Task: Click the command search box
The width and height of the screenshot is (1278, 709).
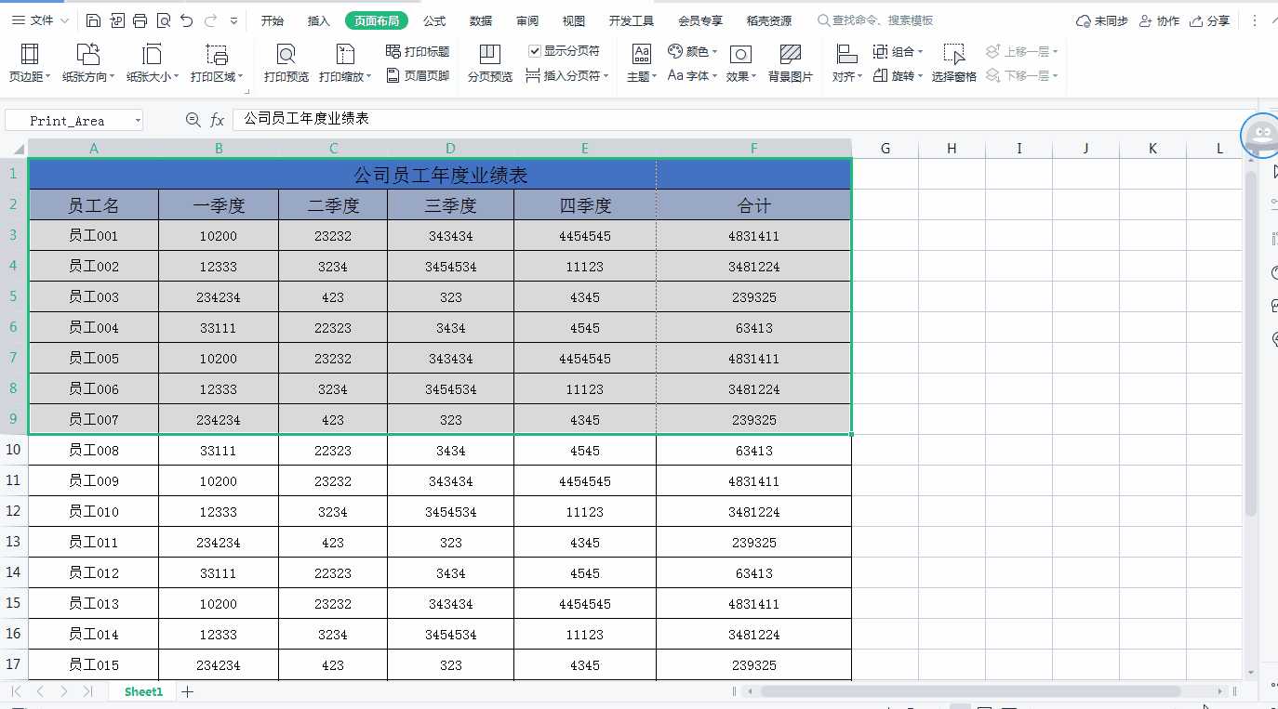Action: [x=875, y=20]
